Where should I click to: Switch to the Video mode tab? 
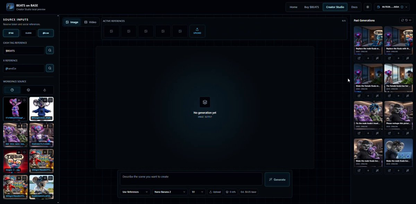pyautogui.click(x=90, y=22)
